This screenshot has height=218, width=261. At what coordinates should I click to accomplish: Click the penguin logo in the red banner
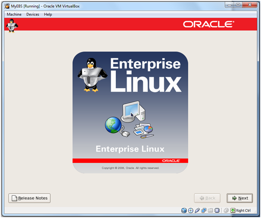12,26
